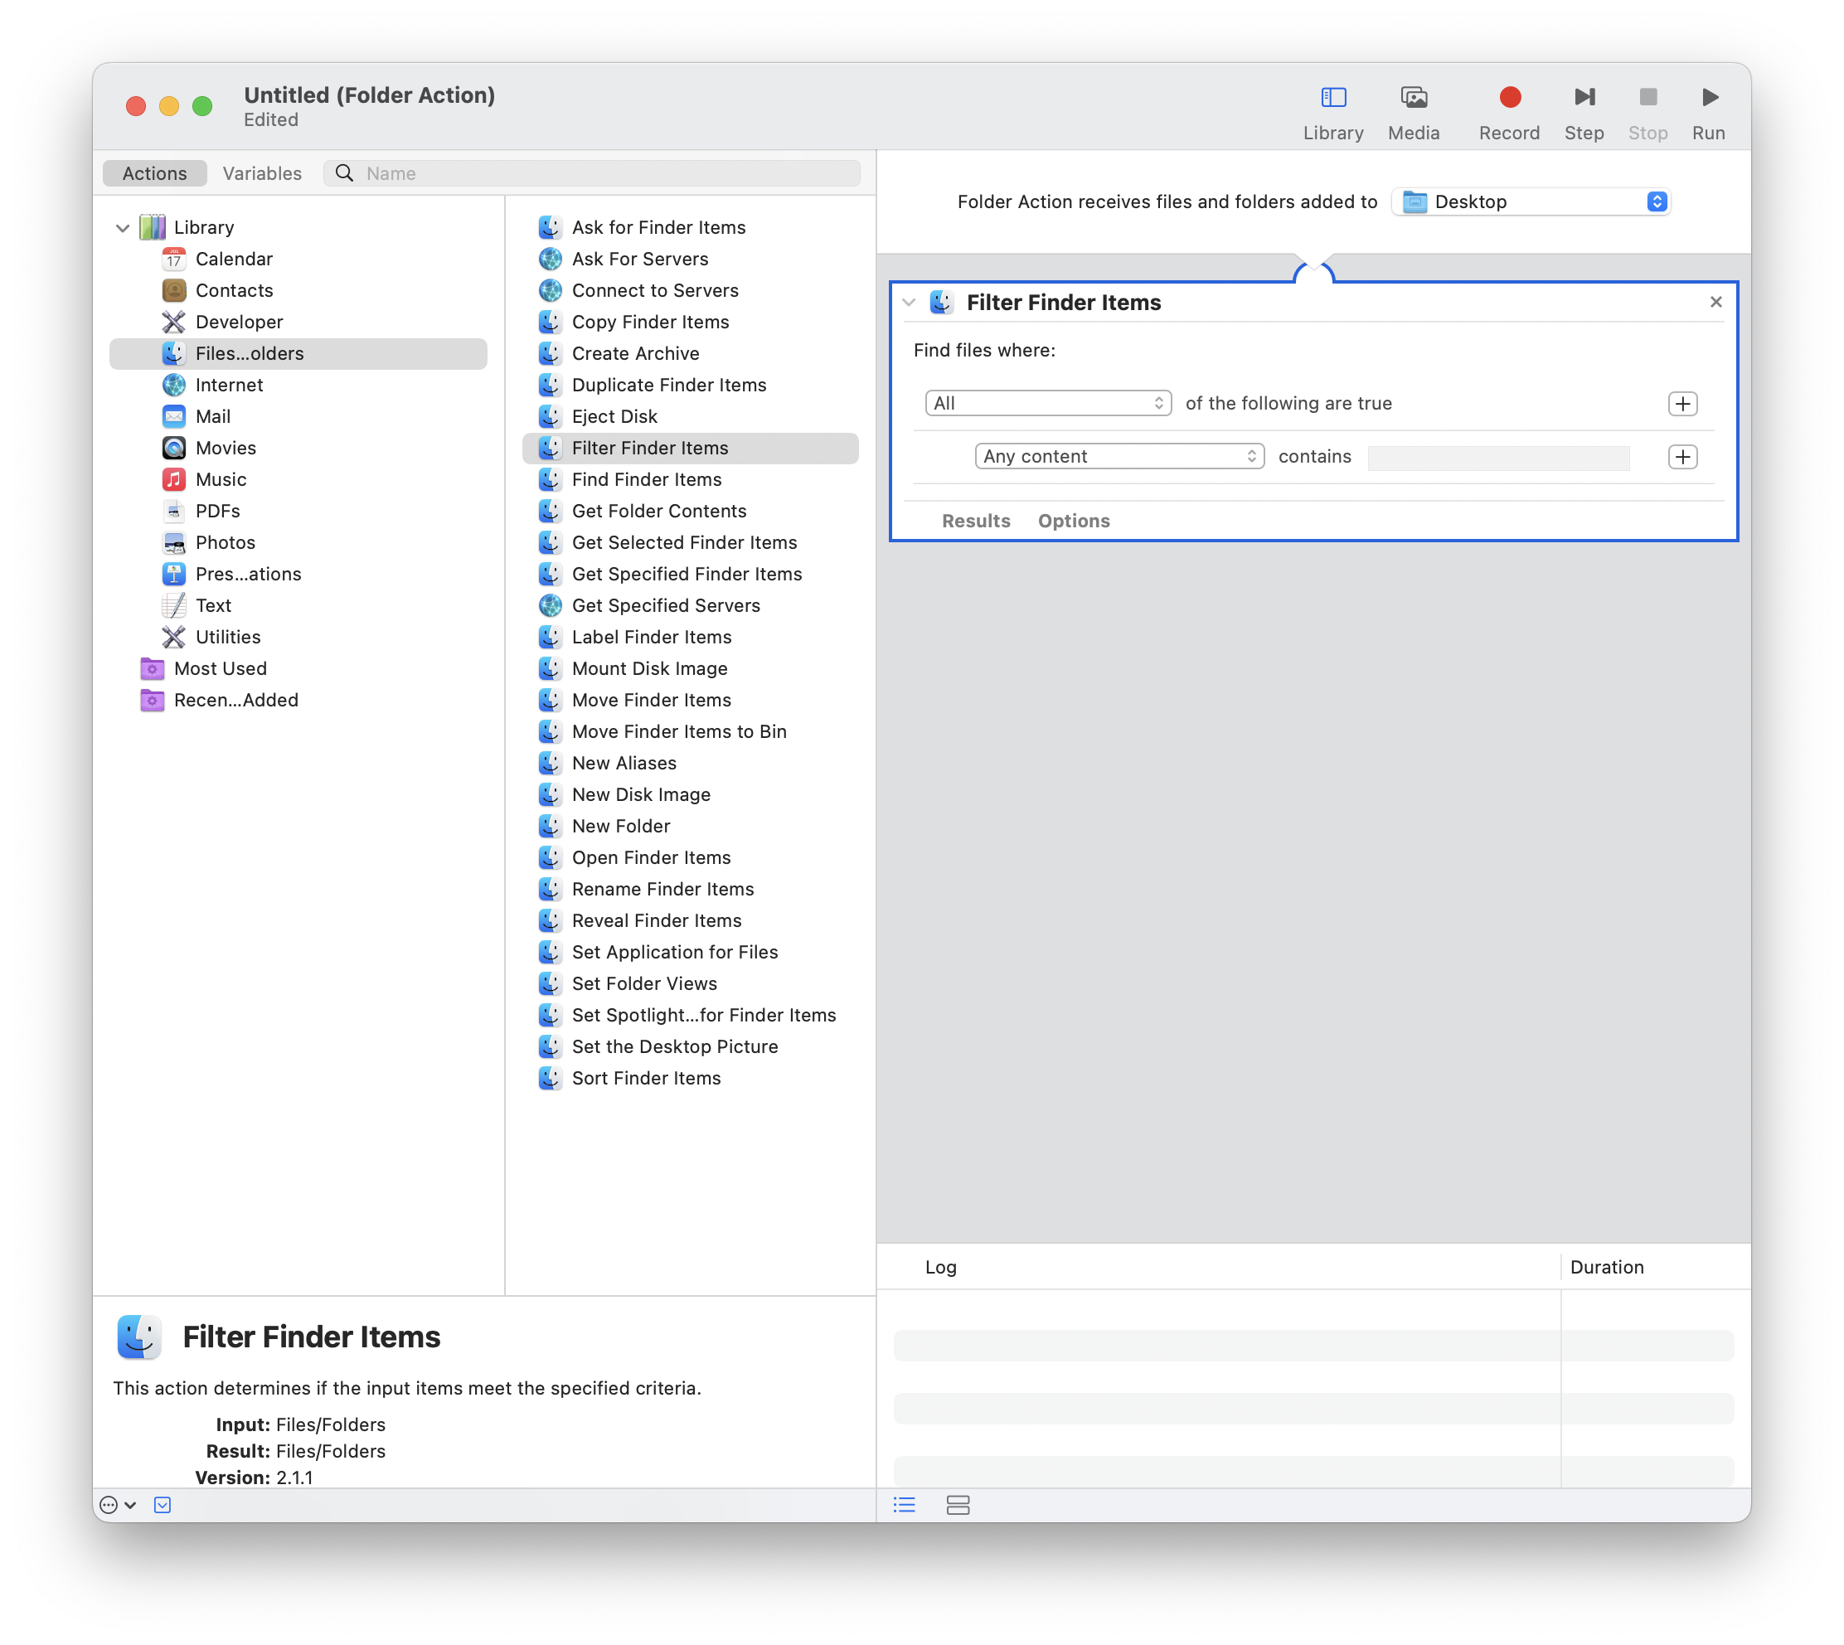The width and height of the screenshot is (1844, 1645).
Task: Select the PDFs library category
Action: click(x=217, y=512)
